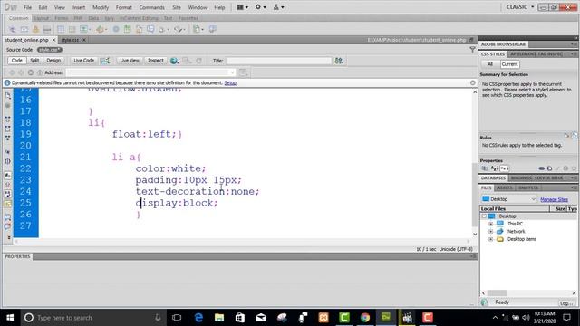Open the File menu
The image size is (580, 326).
pos(27,7)
